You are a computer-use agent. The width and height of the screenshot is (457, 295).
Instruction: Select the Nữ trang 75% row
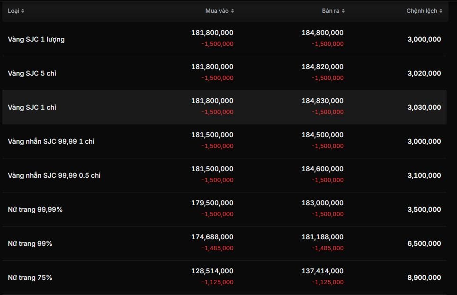coord(30,278)
